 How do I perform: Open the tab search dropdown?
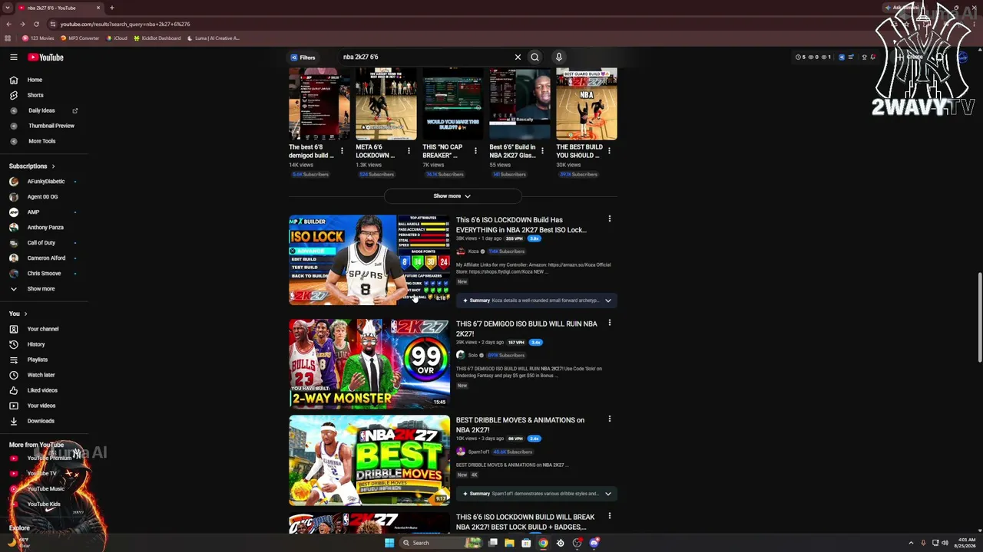pos(8,8)
